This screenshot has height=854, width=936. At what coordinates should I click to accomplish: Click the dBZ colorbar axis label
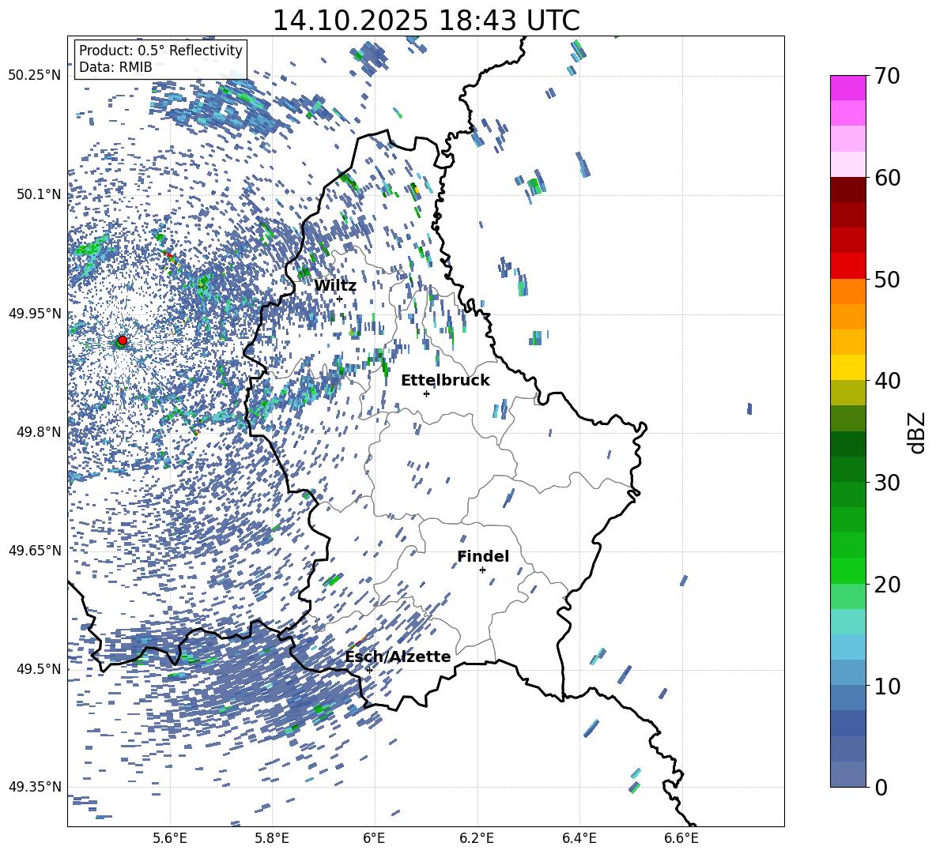pyautogui.click(x=917, y=432)
